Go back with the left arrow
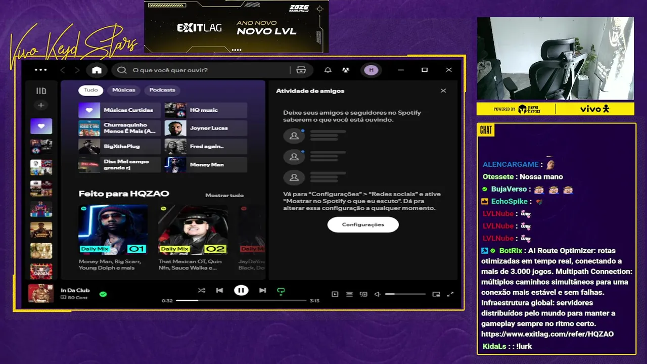Image resolution: width=647 pixels, height=364 pixels. coord(63,70)
